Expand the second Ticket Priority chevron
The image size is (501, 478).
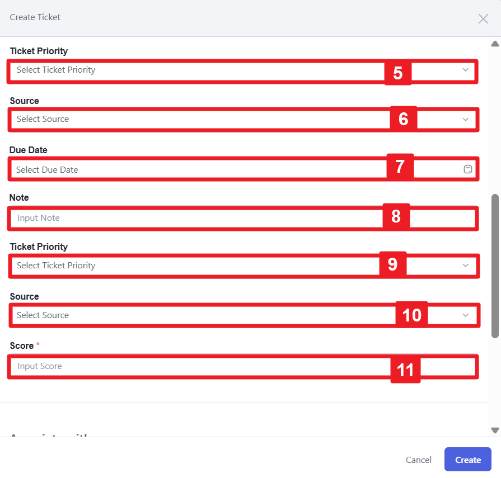point(466,266)
